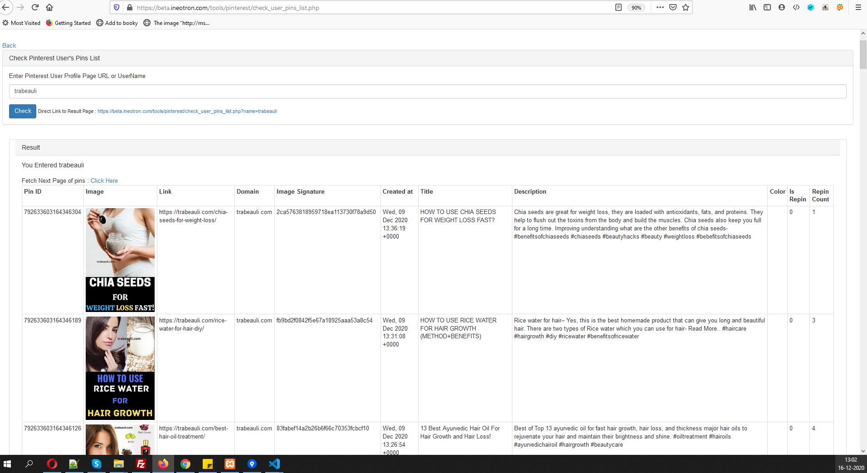Select title 'HOW TO USE CHIA SEEDS FOR WEIGHT LOSS FAST?'
The height and width of the screenshot is (473, 867).
pyautogui.click(x=458, y=216)
